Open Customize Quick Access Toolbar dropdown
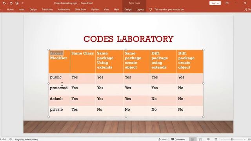Image resolution: width=251 pixels, height=141 pixels. click(22, 3)
